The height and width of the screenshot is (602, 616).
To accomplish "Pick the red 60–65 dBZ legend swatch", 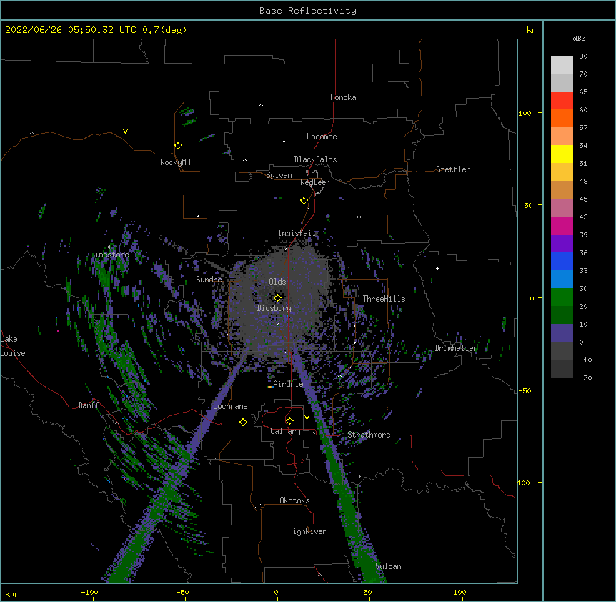I will (562, 101).
